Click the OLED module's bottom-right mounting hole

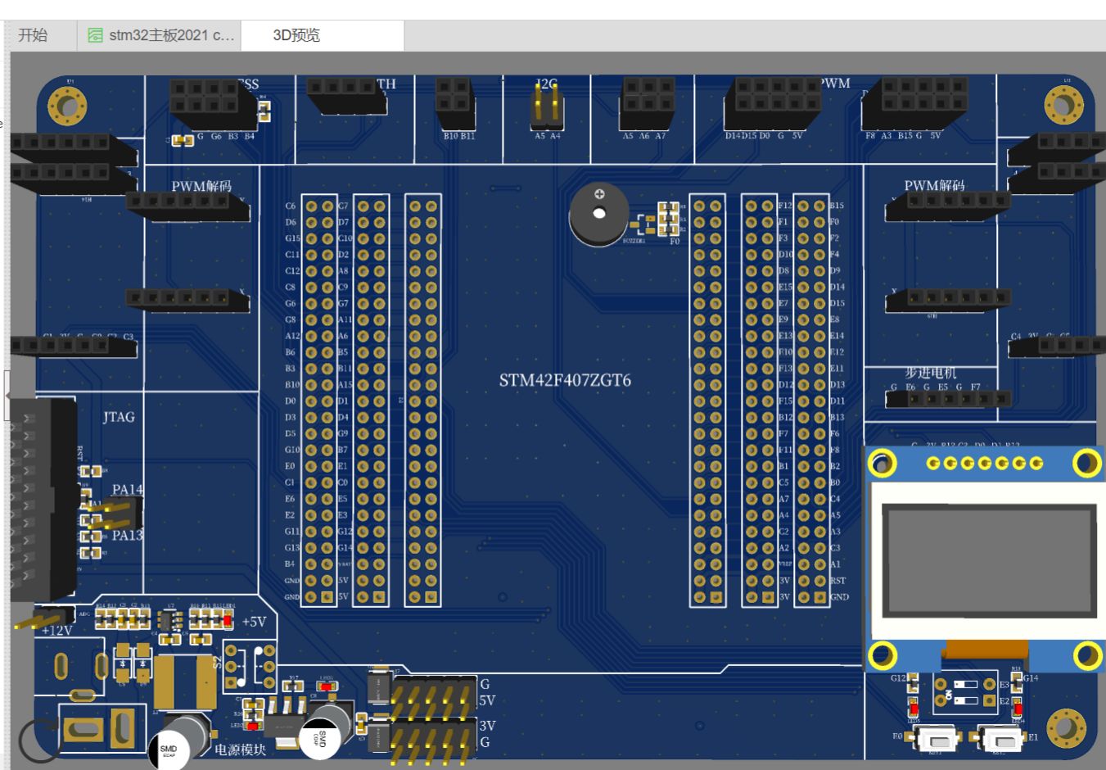(1087, 655)
